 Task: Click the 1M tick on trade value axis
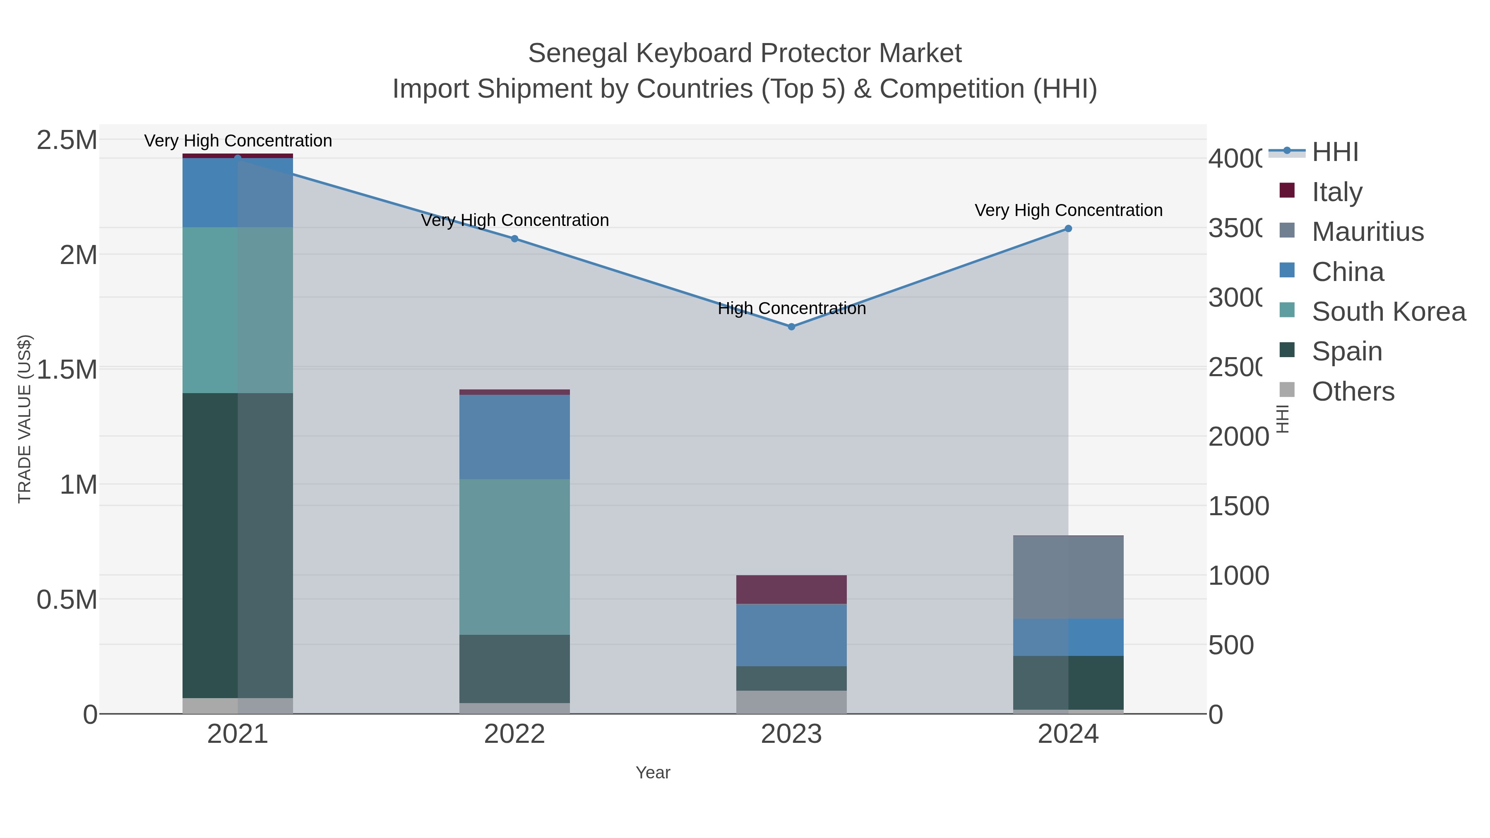pos(79,485)
